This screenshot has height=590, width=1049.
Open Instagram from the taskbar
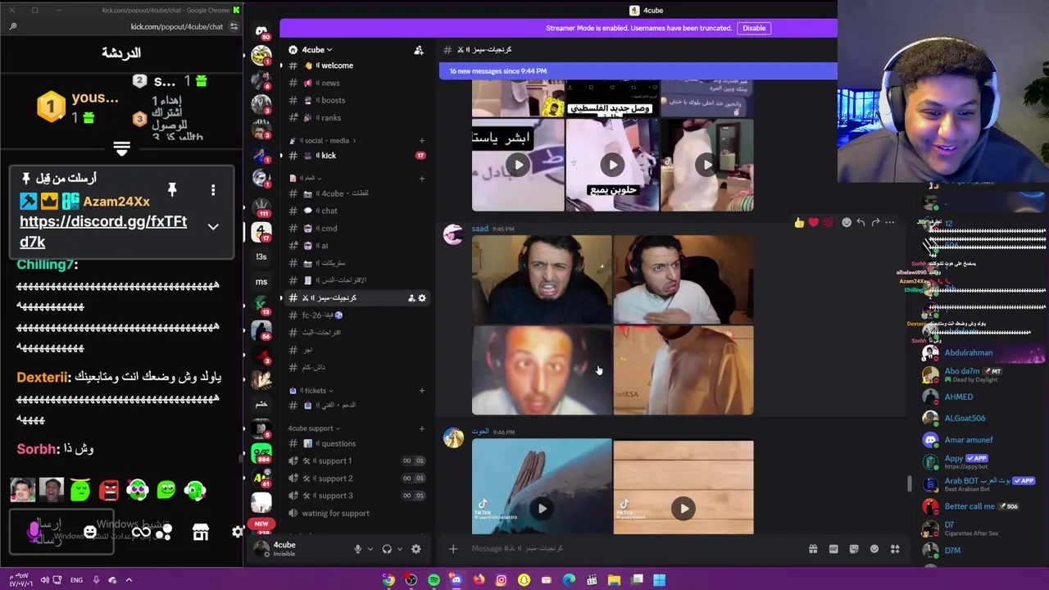501,580
